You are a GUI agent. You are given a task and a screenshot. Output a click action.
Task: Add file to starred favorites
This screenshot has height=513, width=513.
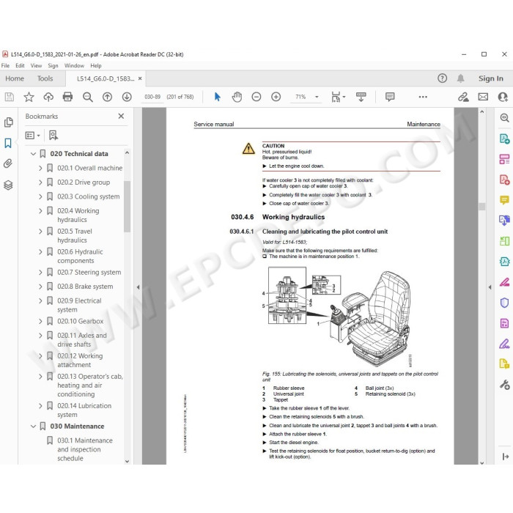click(x=29, y=97)
